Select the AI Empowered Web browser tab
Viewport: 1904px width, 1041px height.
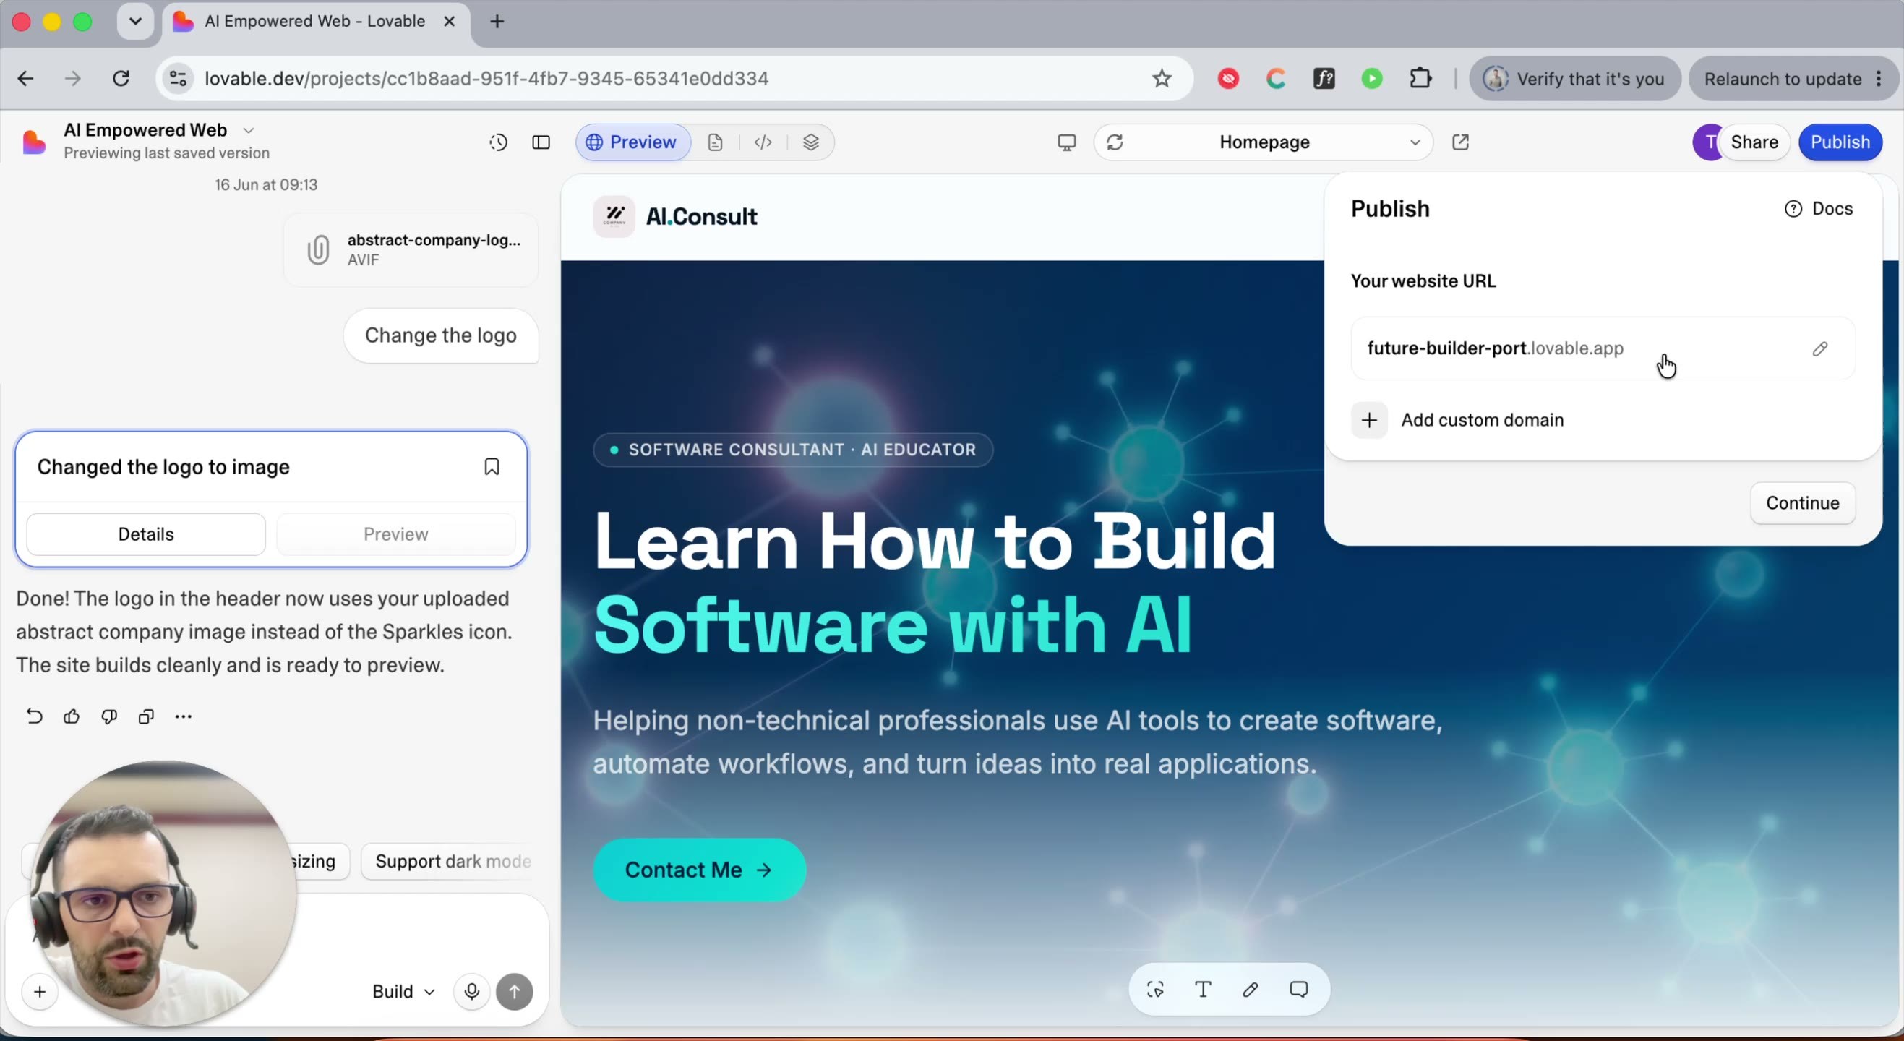316,22
